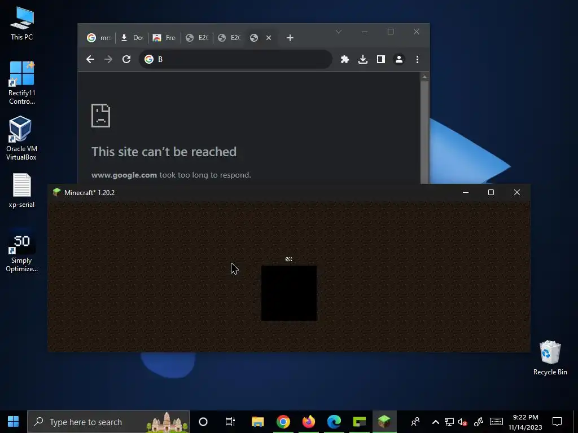This screenshot has width=578, height=433.
Task: Minimize the Chrome window
Action: coord(365,32)
